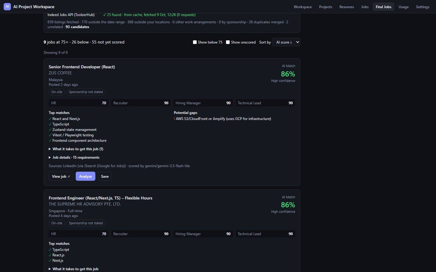Screen dimensions: 436x272
Task: Click Frontend Engineer (React/Next.js, TS) title
Action: [x=101, y=198]
